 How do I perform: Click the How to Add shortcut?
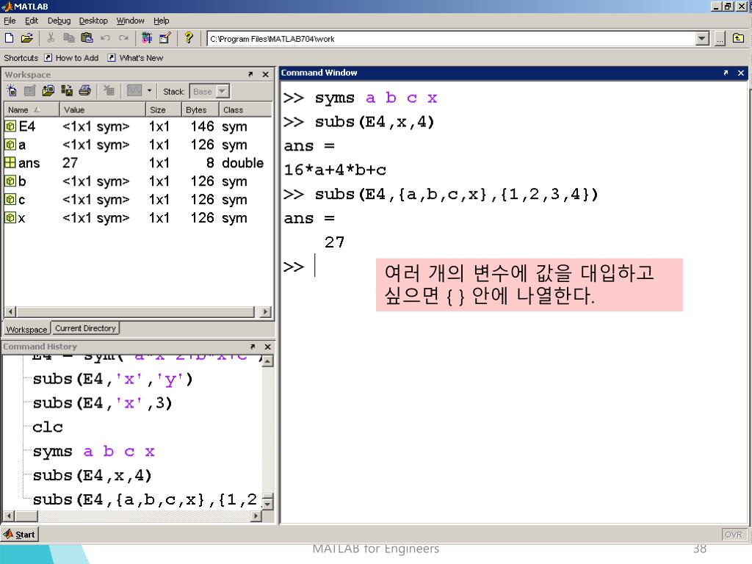(71, 58)
